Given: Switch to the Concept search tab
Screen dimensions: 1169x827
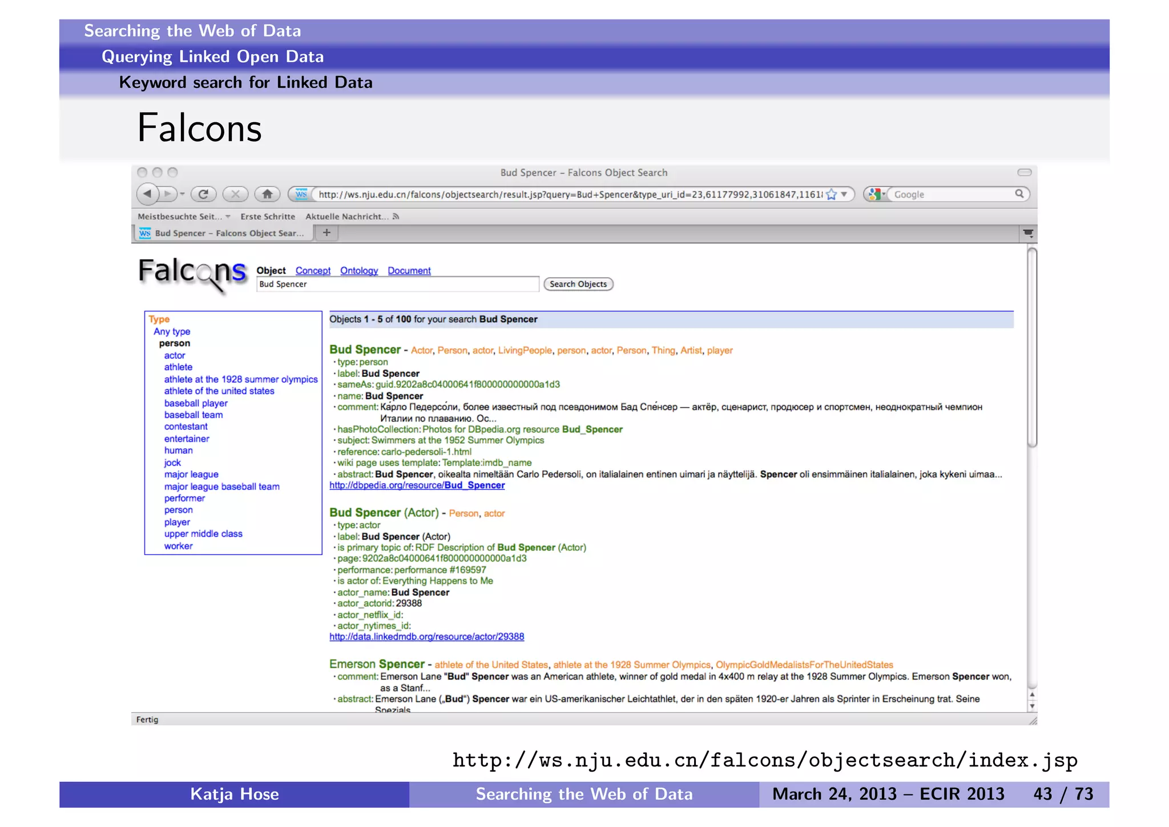Looking at the screenshot, I should 313,271.
